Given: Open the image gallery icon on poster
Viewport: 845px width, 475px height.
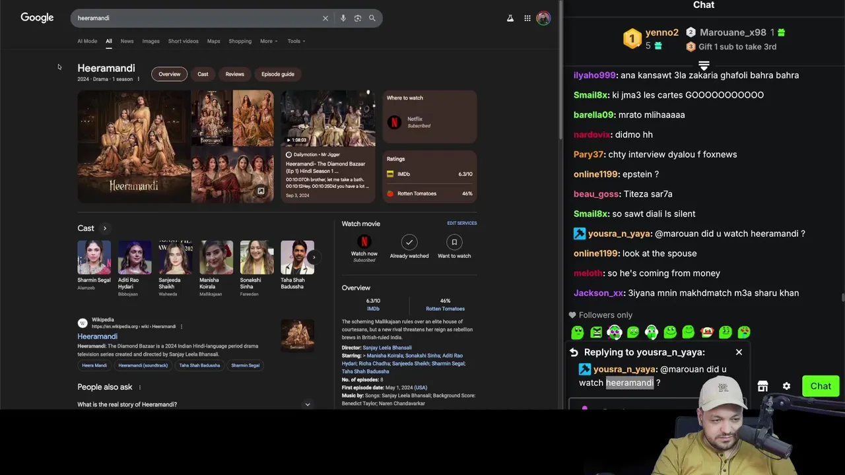Looking at the screenshot, I should pyautogui.click(x=261, y=191).
